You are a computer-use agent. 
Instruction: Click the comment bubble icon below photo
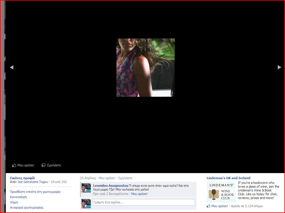point(43,165)
